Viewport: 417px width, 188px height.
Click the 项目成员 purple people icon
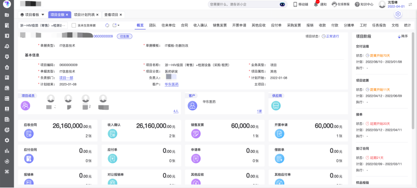point(25,105)
